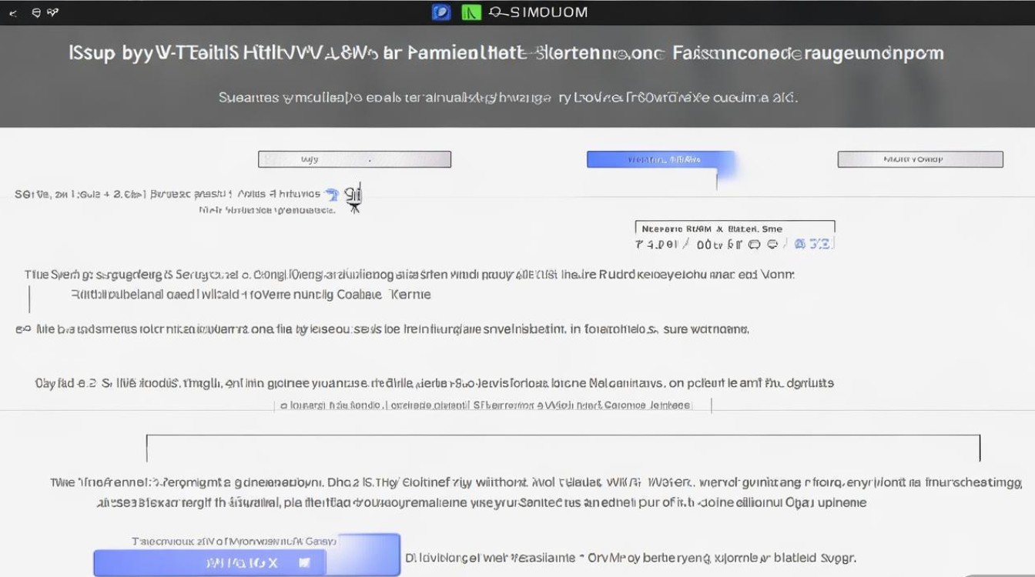Click the heart-shaped icon in top-left bar

(x=52, y=13)
